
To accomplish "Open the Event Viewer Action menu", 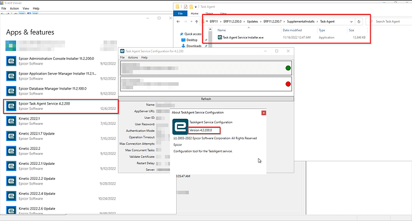I will point(14,8).
